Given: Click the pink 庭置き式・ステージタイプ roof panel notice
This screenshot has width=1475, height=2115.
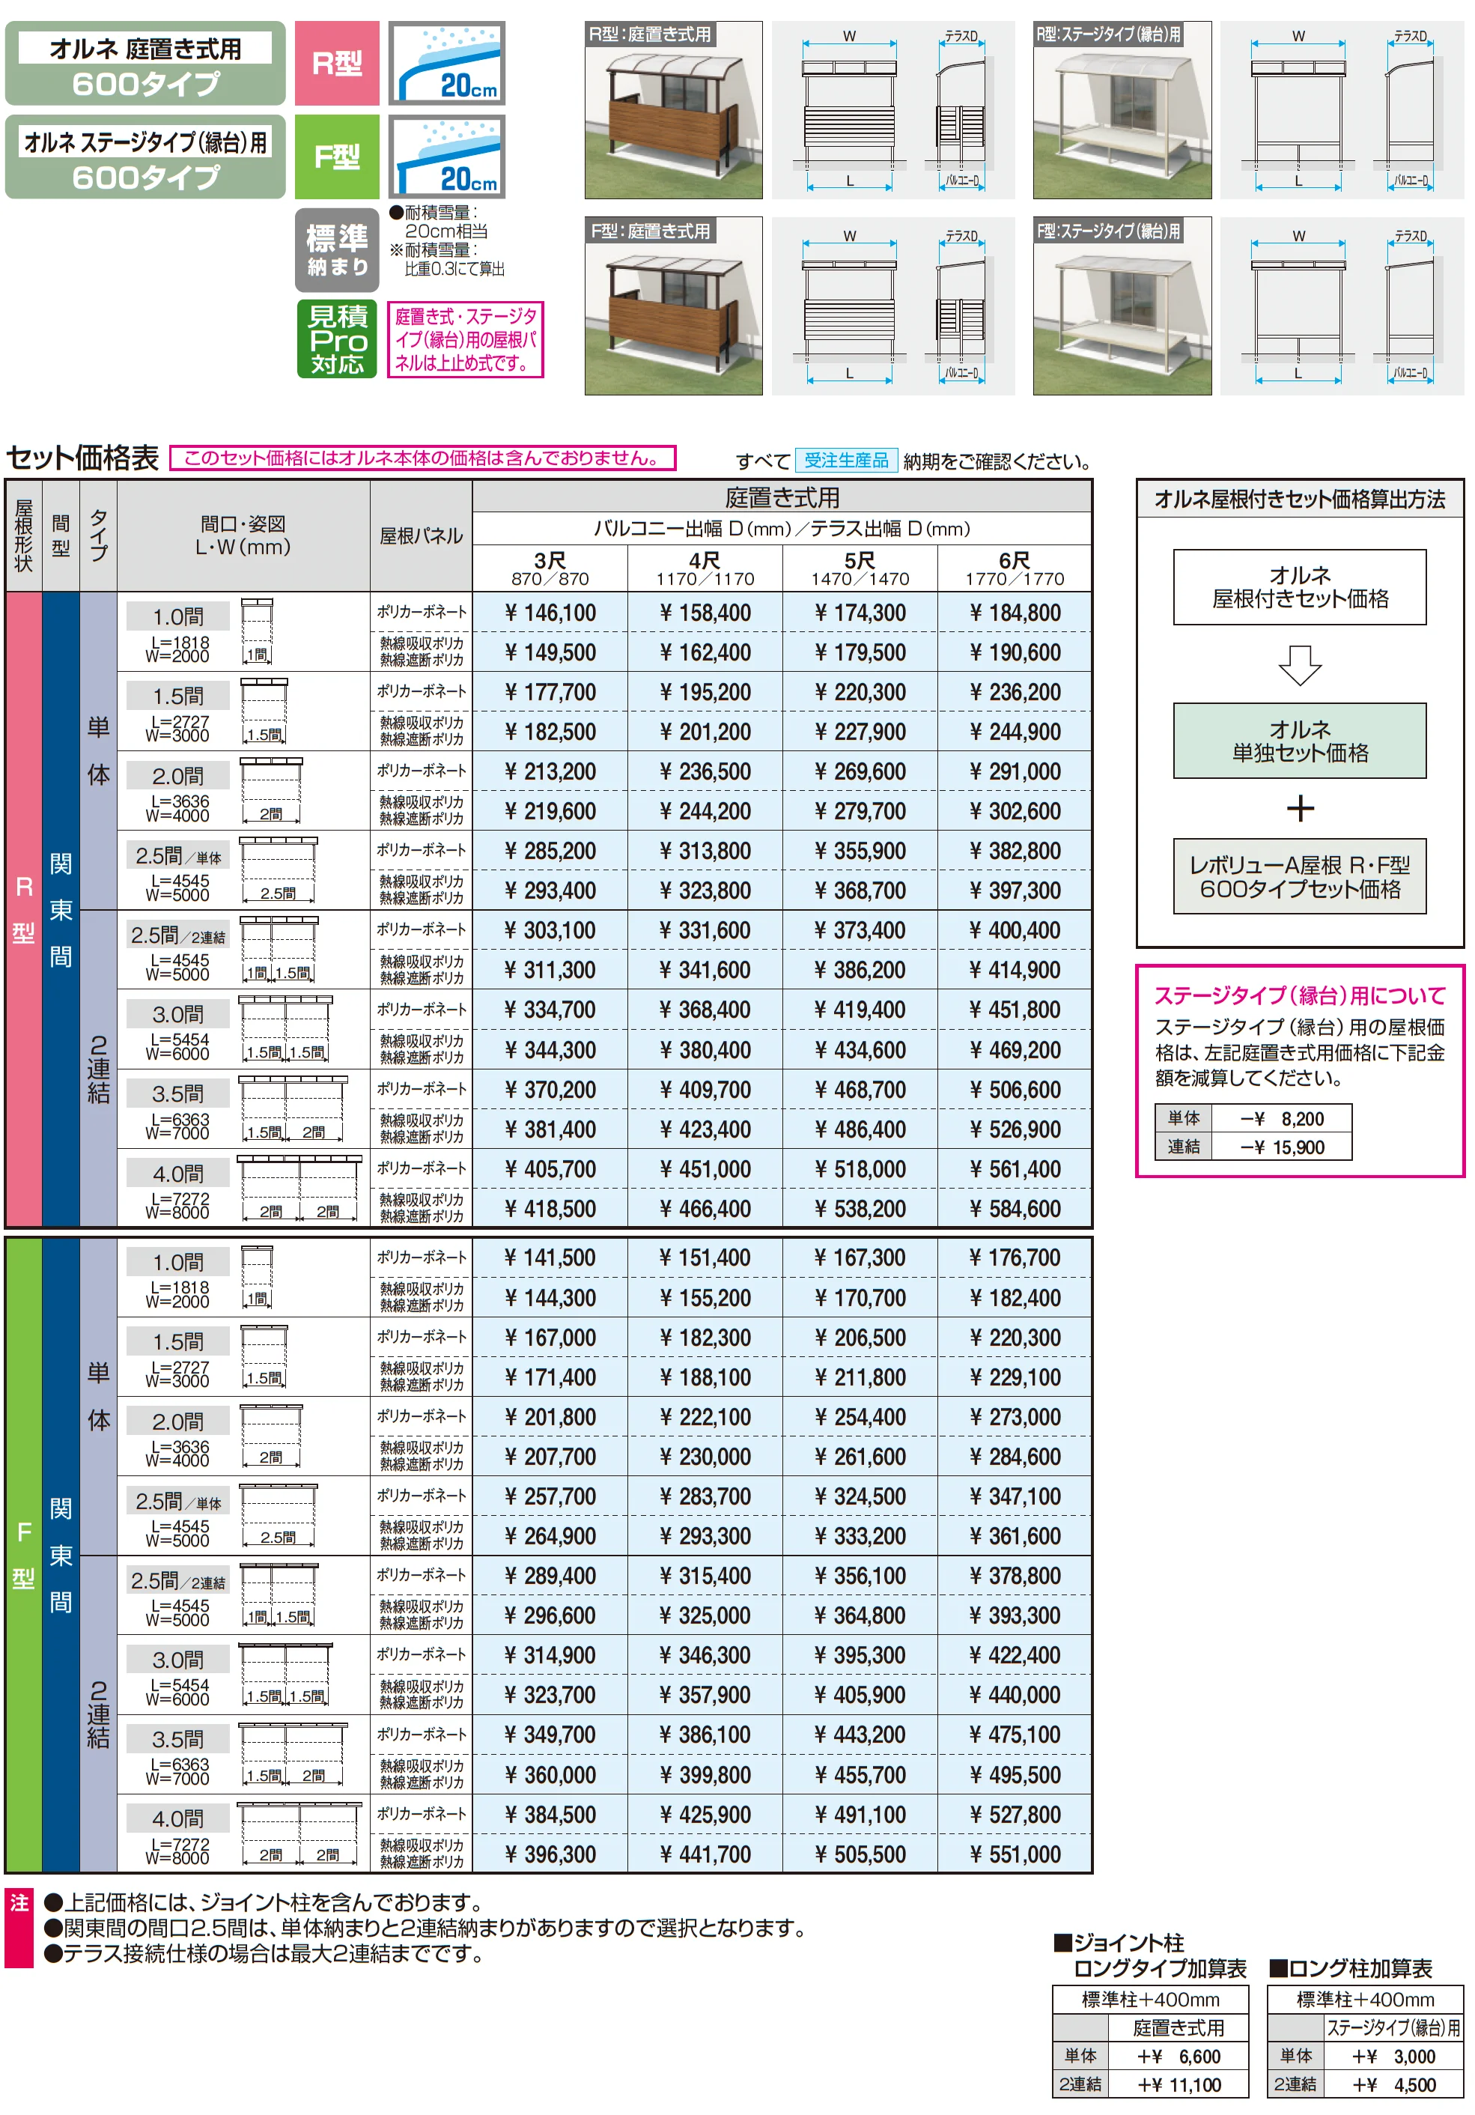Looking at the screenshot, I should 465,340.
